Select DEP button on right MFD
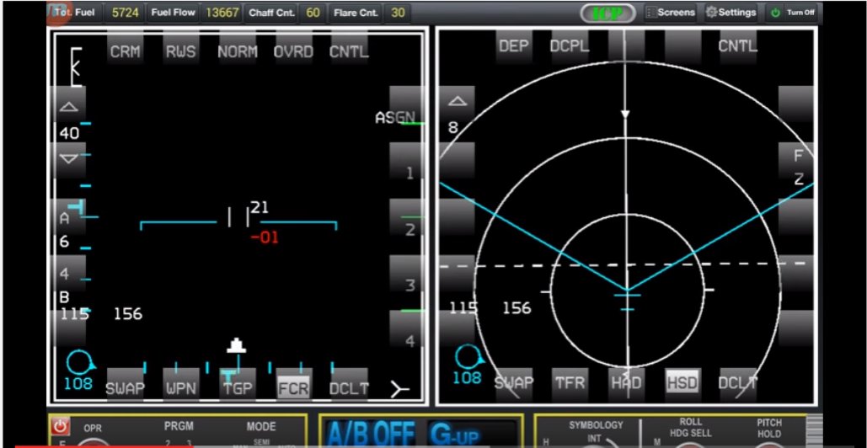Viewport: 867px width, 448px height. pyautogui.click(x=512, y=46)
